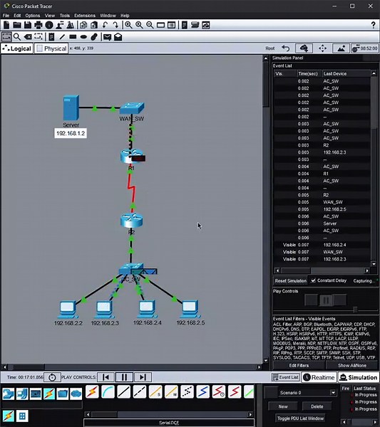
Task: Open a file via the folder icon
Action: point(17,25)
